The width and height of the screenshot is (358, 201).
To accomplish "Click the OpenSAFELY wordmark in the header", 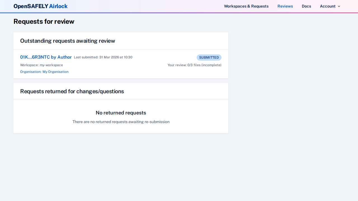I will 30,6.
